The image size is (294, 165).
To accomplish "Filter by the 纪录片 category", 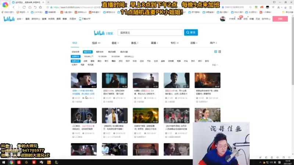I will coord(75,65).
